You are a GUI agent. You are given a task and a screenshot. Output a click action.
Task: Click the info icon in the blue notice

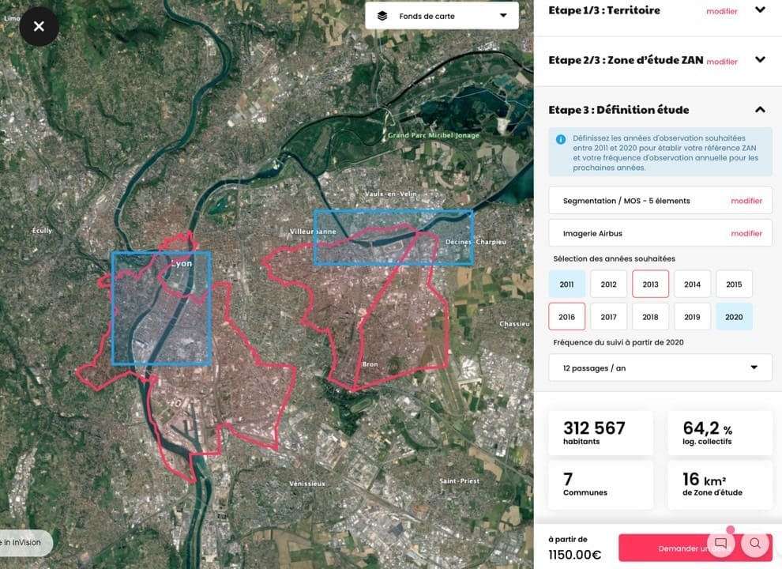(x=561, y=139)
